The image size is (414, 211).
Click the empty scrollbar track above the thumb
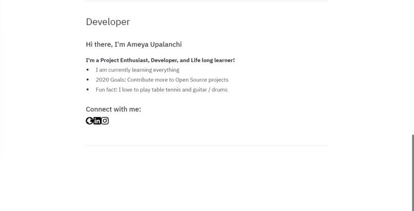click(412, 67)
